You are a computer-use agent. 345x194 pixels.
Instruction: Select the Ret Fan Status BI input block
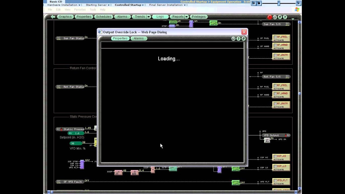70,87
